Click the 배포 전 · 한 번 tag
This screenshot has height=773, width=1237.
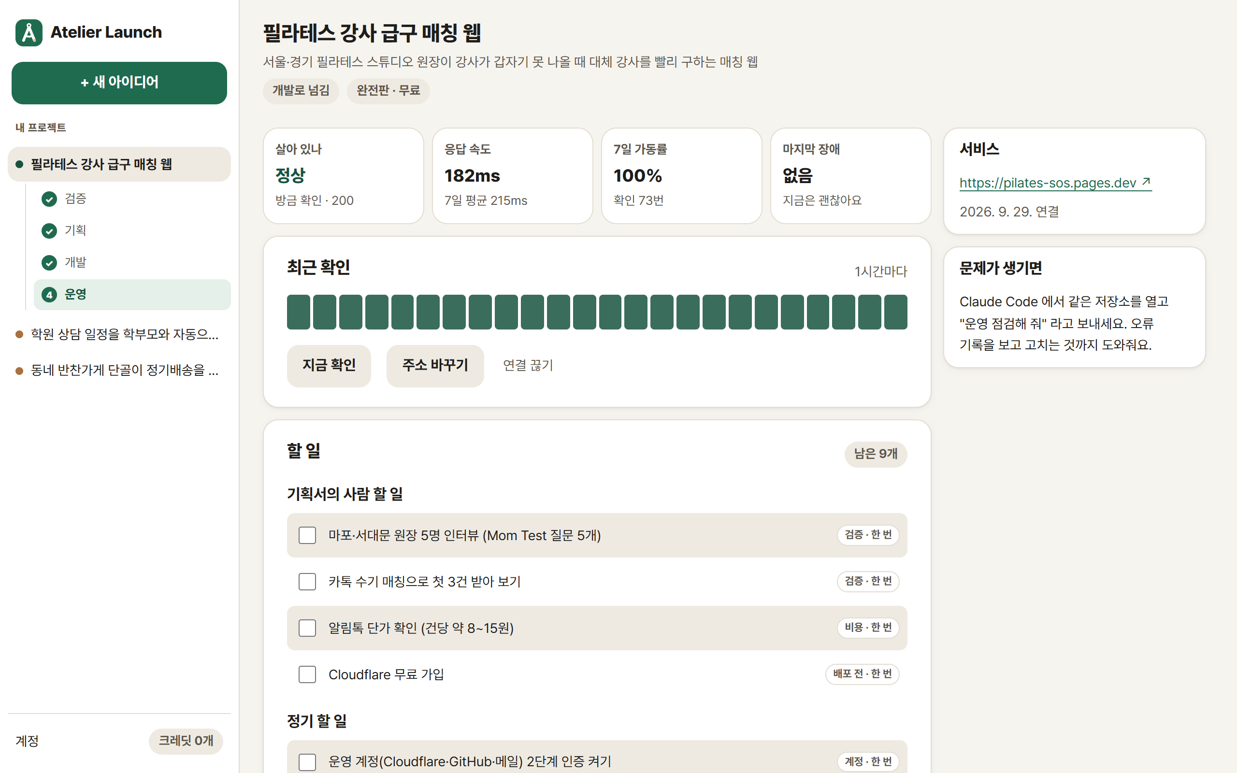click(863, 674)
